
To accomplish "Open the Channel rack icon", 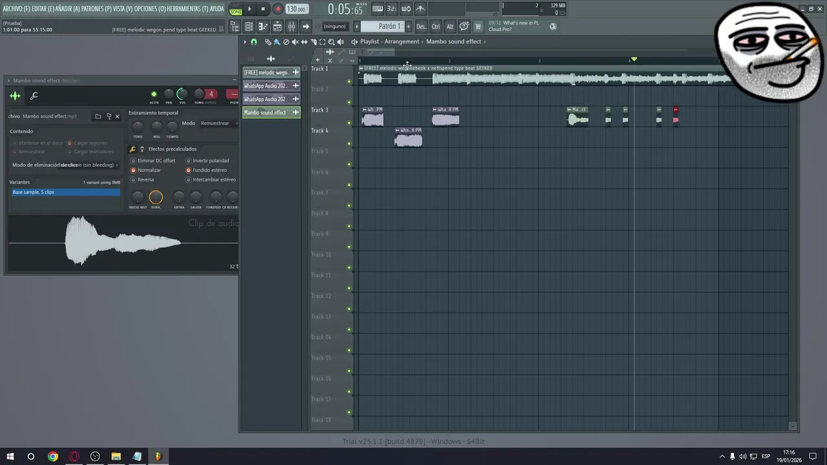I will tap(249, 26).
